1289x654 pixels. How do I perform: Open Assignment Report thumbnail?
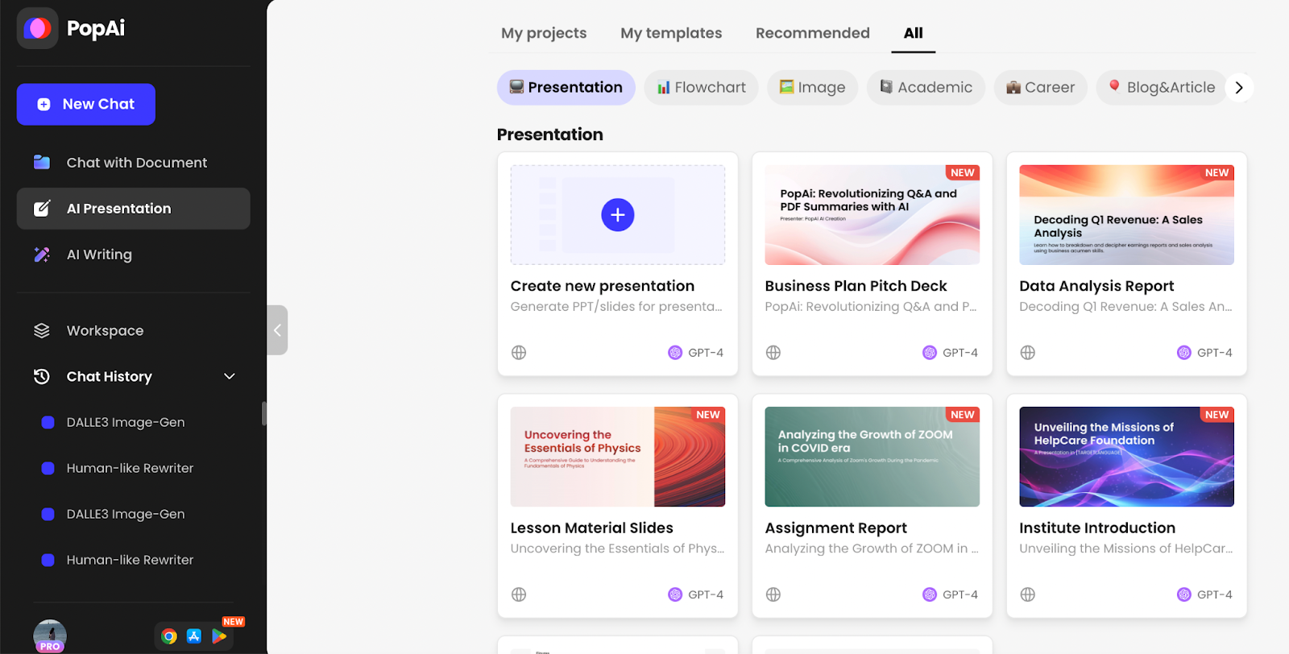click(872, 457)
